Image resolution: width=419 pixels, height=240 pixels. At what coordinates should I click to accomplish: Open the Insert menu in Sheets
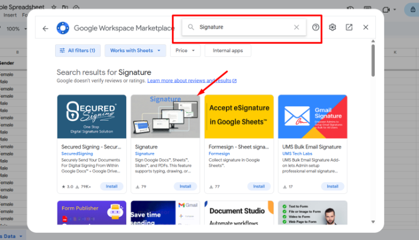click(10, 15)
